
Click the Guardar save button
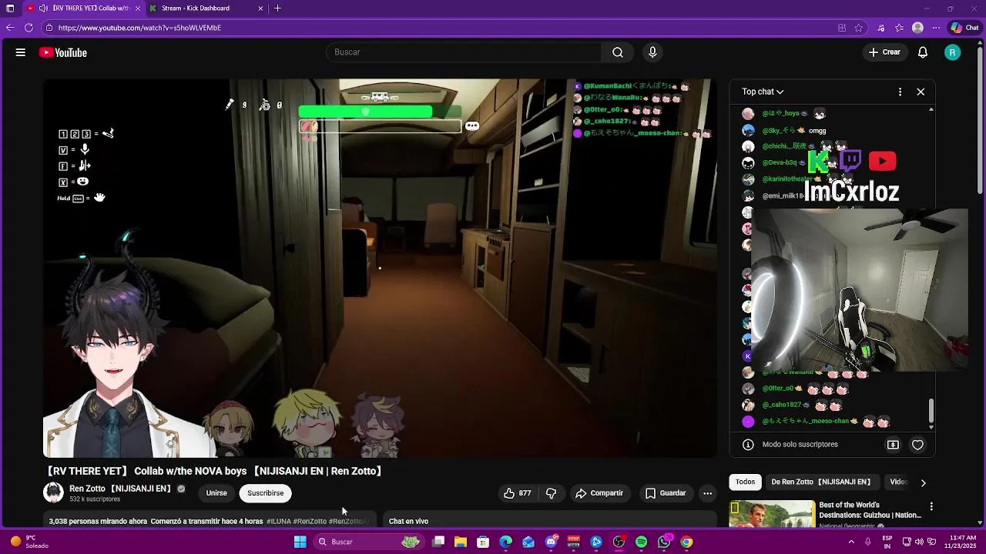tap(666, 493)
